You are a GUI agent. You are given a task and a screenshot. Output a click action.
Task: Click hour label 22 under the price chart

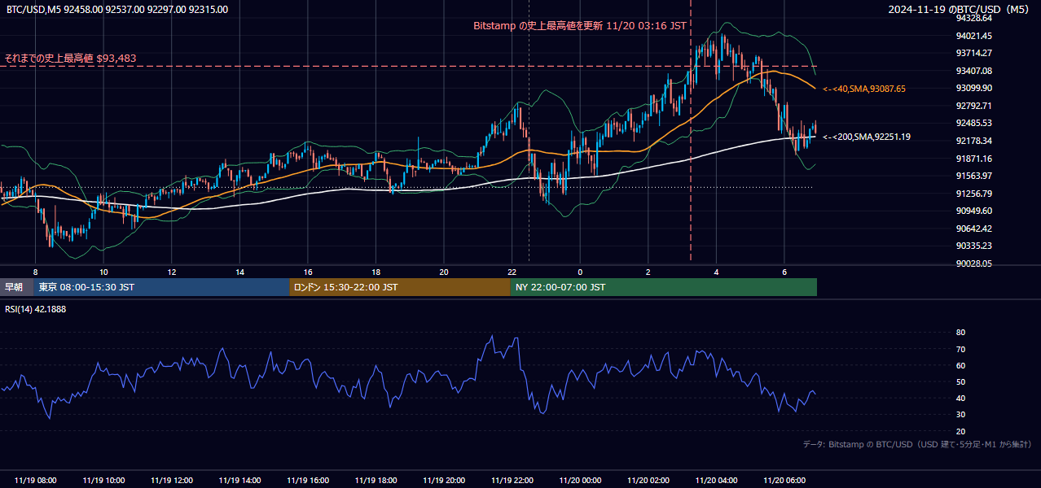coord(512,272)
